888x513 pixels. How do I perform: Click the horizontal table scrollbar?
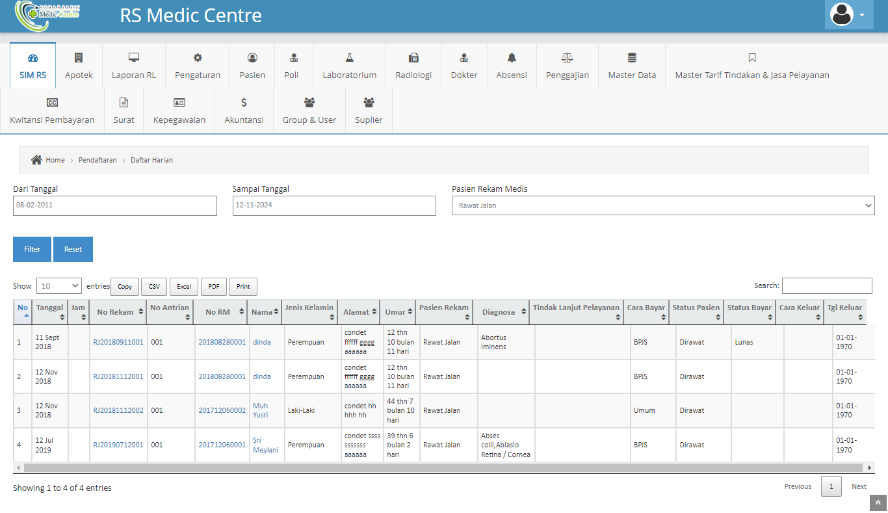[442, 467]
